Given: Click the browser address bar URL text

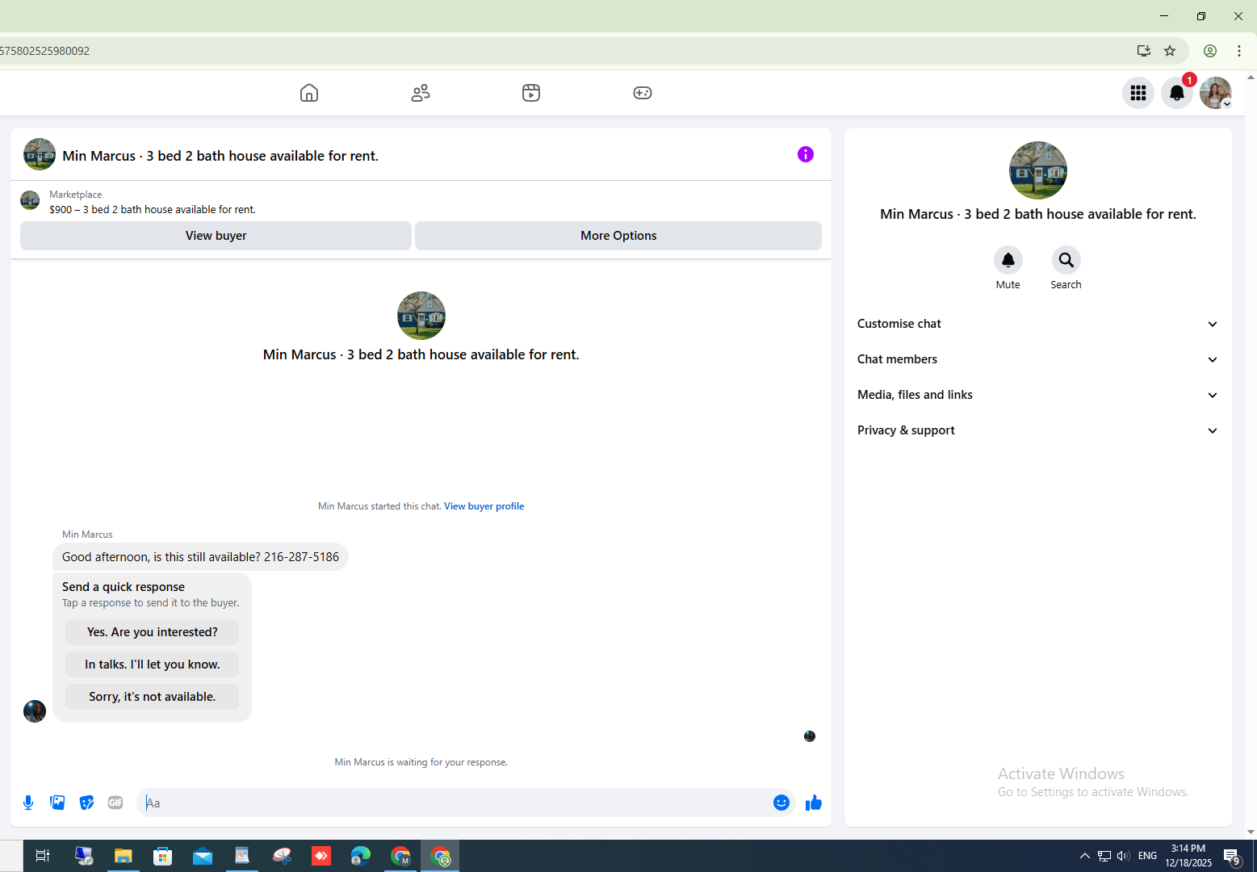Looking at the screenshot, I should pos(45,51).
